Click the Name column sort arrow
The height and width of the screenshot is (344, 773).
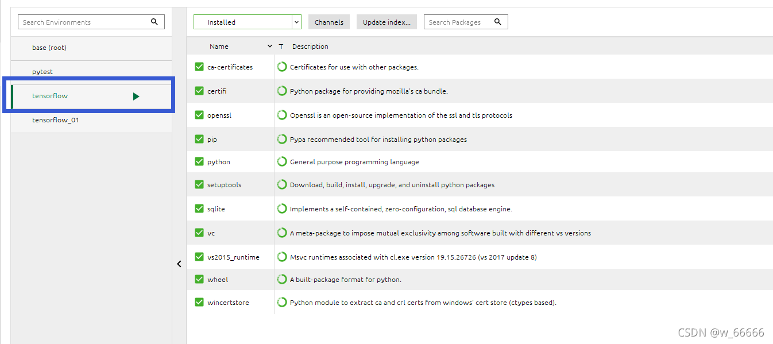click(x=270, y=47)
